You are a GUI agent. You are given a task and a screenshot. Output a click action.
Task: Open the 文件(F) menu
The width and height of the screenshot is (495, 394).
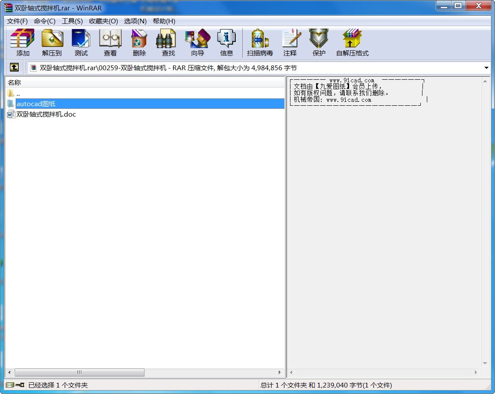[17, 21]
